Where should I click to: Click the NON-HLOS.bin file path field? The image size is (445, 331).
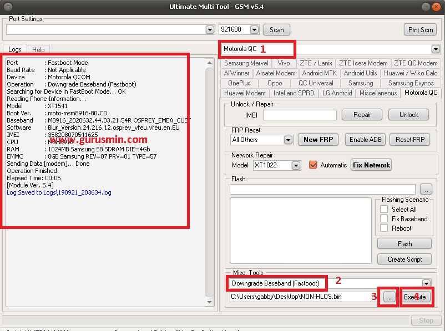click(302, 297)
